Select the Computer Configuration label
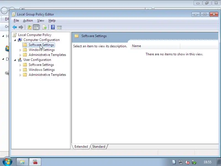Image resolution: width=221 pixels, height=166 pixels. coord(41,40)
